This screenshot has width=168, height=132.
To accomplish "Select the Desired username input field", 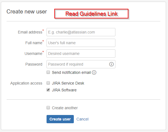I will (81, 54).
